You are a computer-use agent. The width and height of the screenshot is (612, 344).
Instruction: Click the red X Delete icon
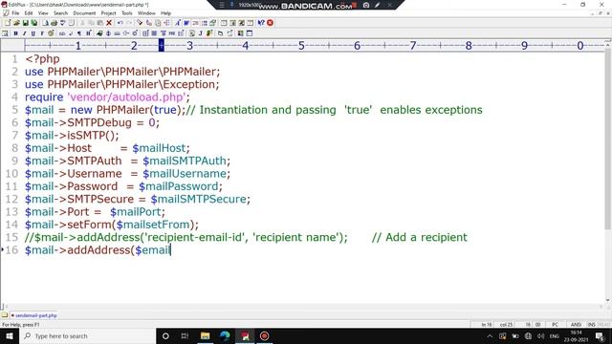[109, 23]
